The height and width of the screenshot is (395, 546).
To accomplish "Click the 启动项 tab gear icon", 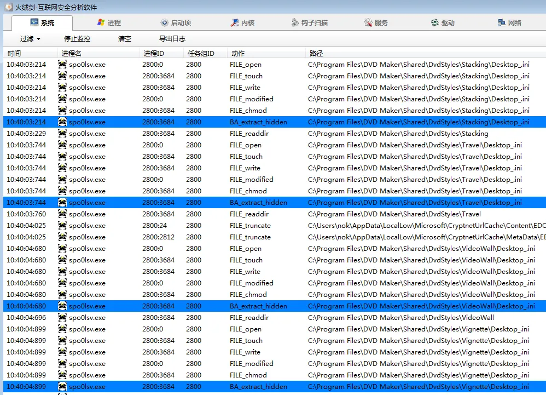I will point(164,22).
